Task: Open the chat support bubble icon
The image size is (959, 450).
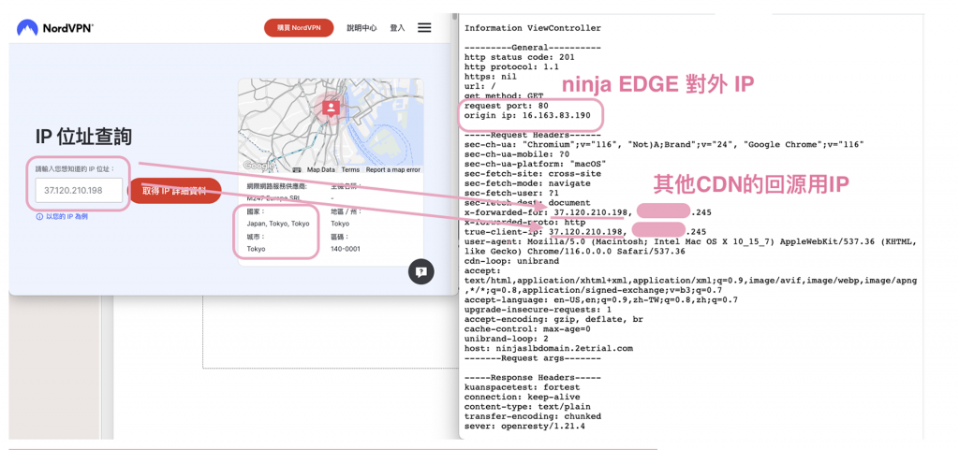Action: pos(420,272)
